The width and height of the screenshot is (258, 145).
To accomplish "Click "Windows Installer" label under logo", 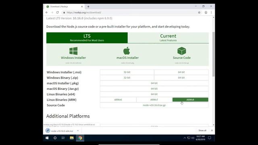I will 73,58.
